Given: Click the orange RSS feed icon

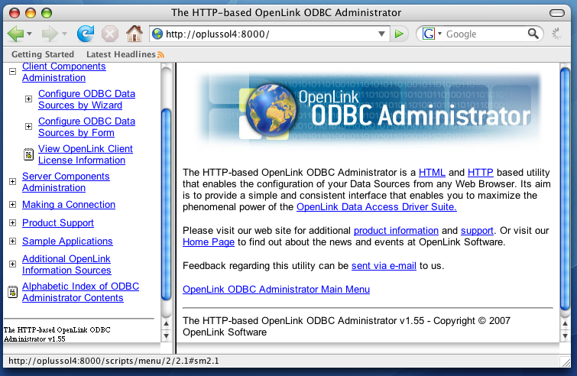Looking at the screenshot, I should click(x=160, y=55).
